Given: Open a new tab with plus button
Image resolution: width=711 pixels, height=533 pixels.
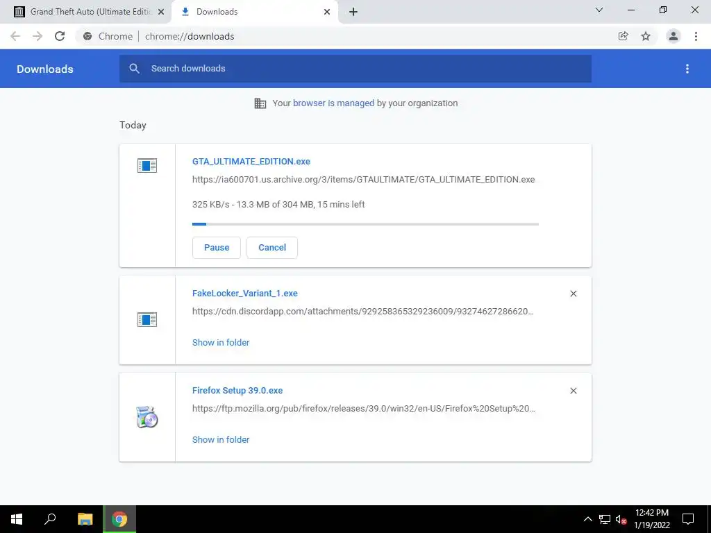Looking at the screenshot, I should 353,12.
